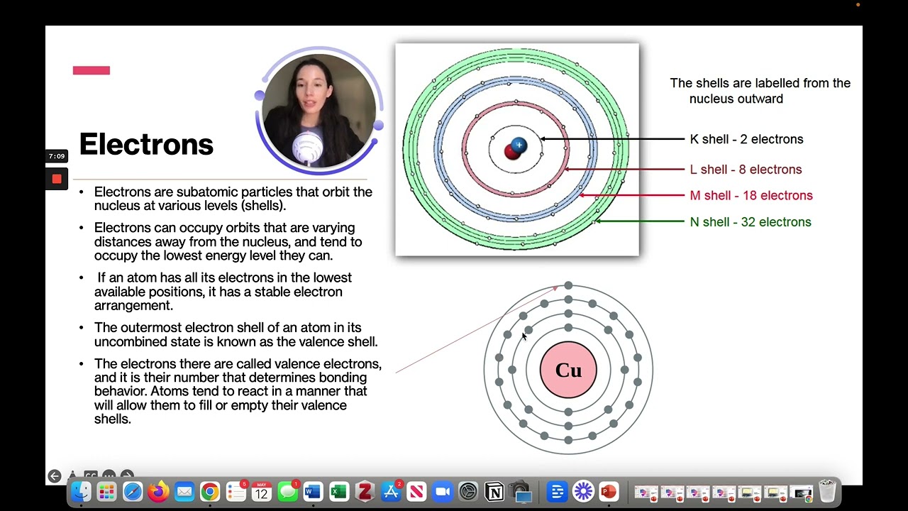Switch to Google Chrome in the dock
The height and width of the screenshot is (511, 908).
point(210,492)
